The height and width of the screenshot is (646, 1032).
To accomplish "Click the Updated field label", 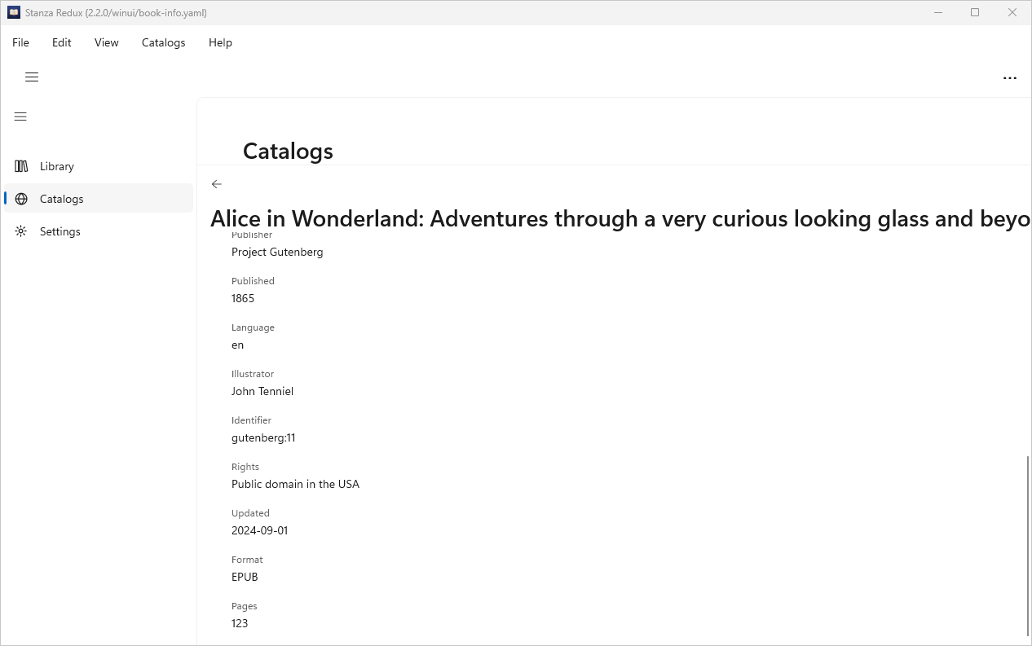I will coord(250,513).
